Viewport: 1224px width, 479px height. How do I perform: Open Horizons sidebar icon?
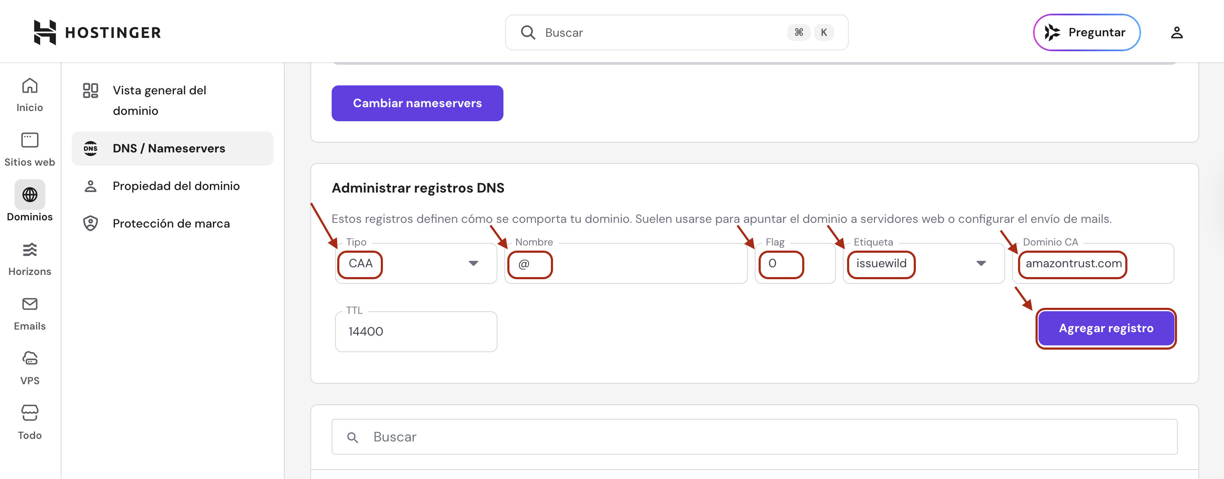pyautogui.click(x=29, y=250)
